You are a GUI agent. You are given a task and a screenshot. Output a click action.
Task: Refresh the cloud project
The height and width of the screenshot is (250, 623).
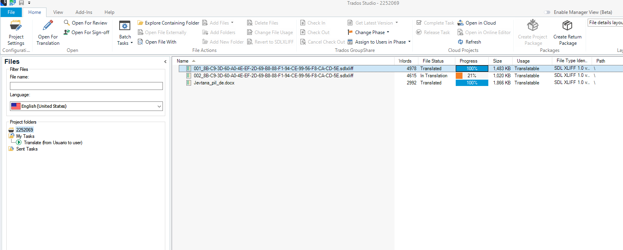tap(469, 42)
